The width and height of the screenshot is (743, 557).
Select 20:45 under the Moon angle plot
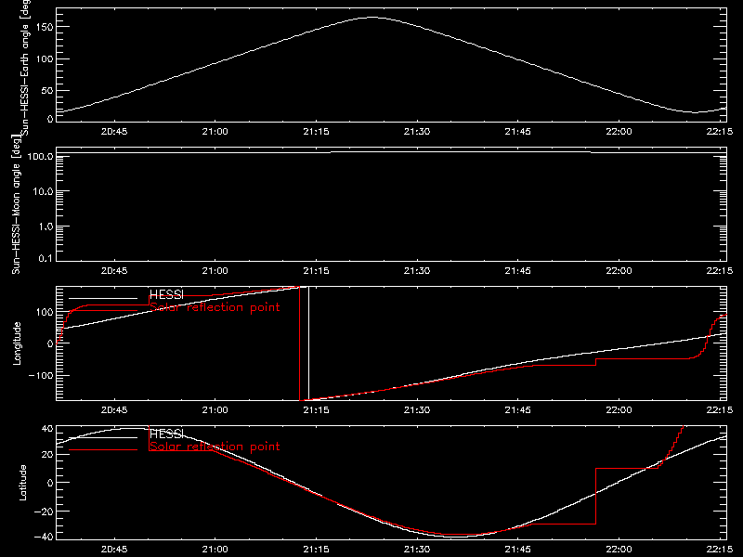click(114, 271)
